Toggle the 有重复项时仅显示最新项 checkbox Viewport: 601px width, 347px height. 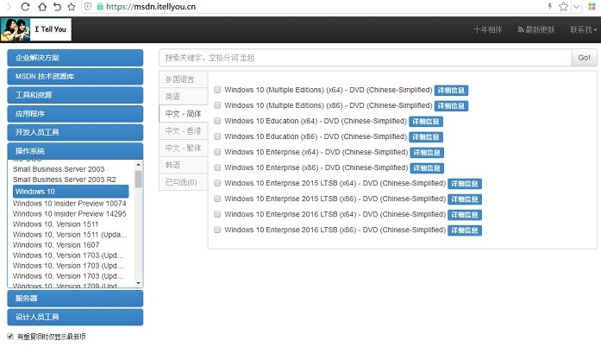10,337
